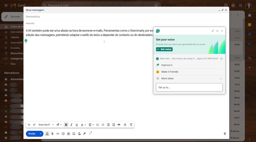Viewport: 256px width, 142px height.
Task: Discard draft with the trash icon
Action: pos(225,134)
